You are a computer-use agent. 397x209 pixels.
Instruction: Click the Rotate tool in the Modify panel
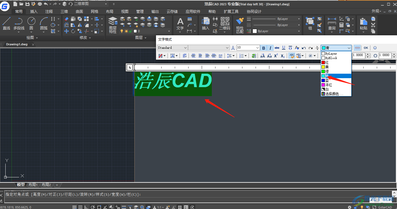click(73, 31)
